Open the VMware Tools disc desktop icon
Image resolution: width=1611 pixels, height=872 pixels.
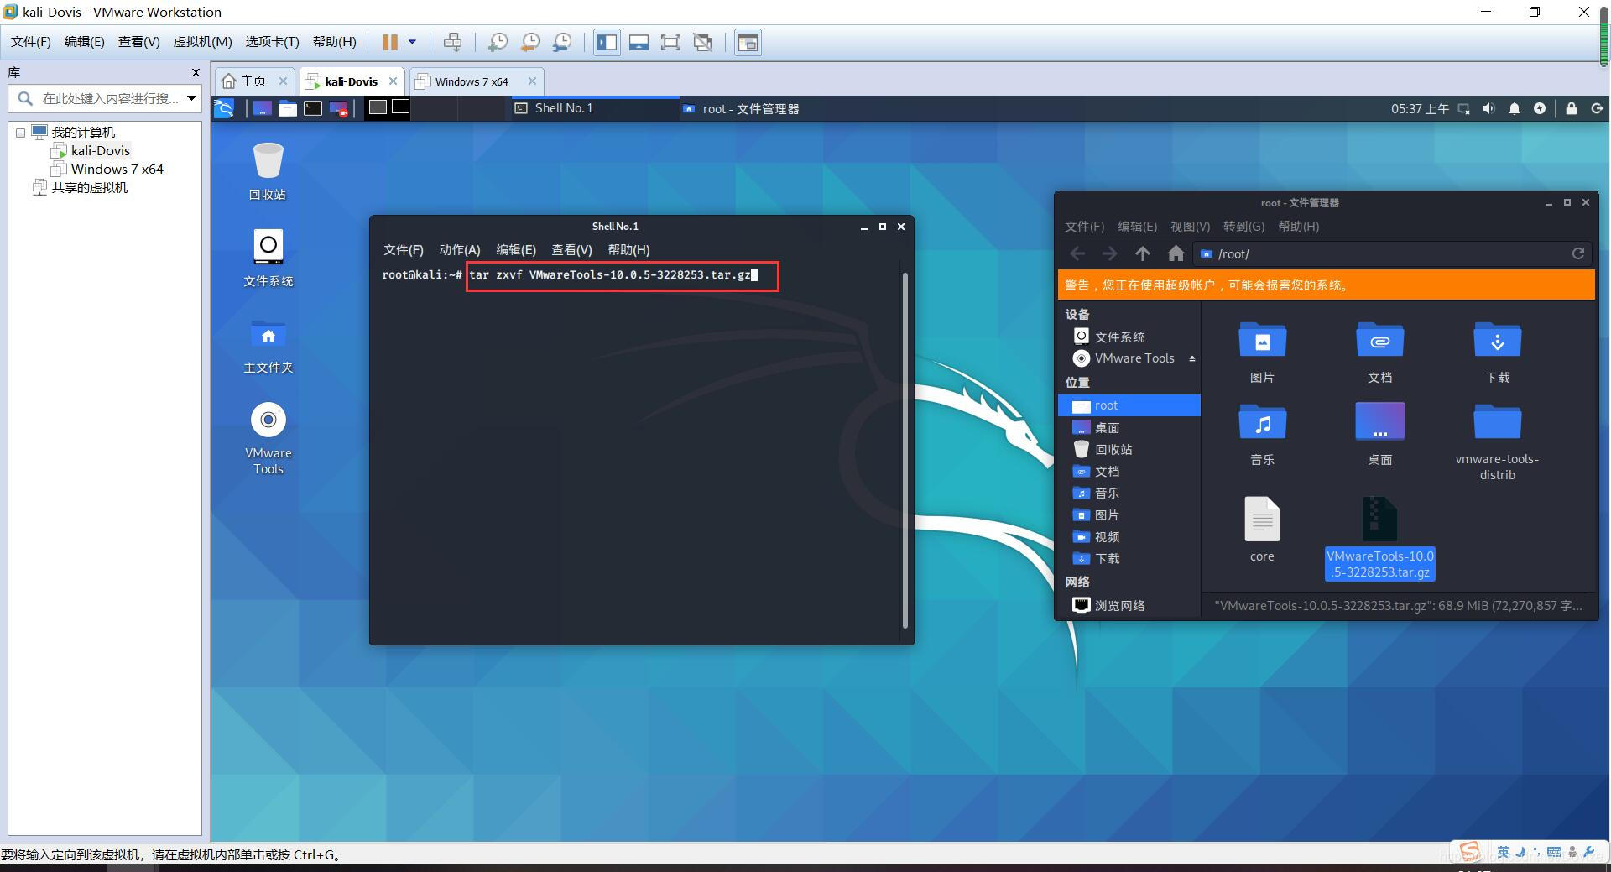[x=268, y=439]
